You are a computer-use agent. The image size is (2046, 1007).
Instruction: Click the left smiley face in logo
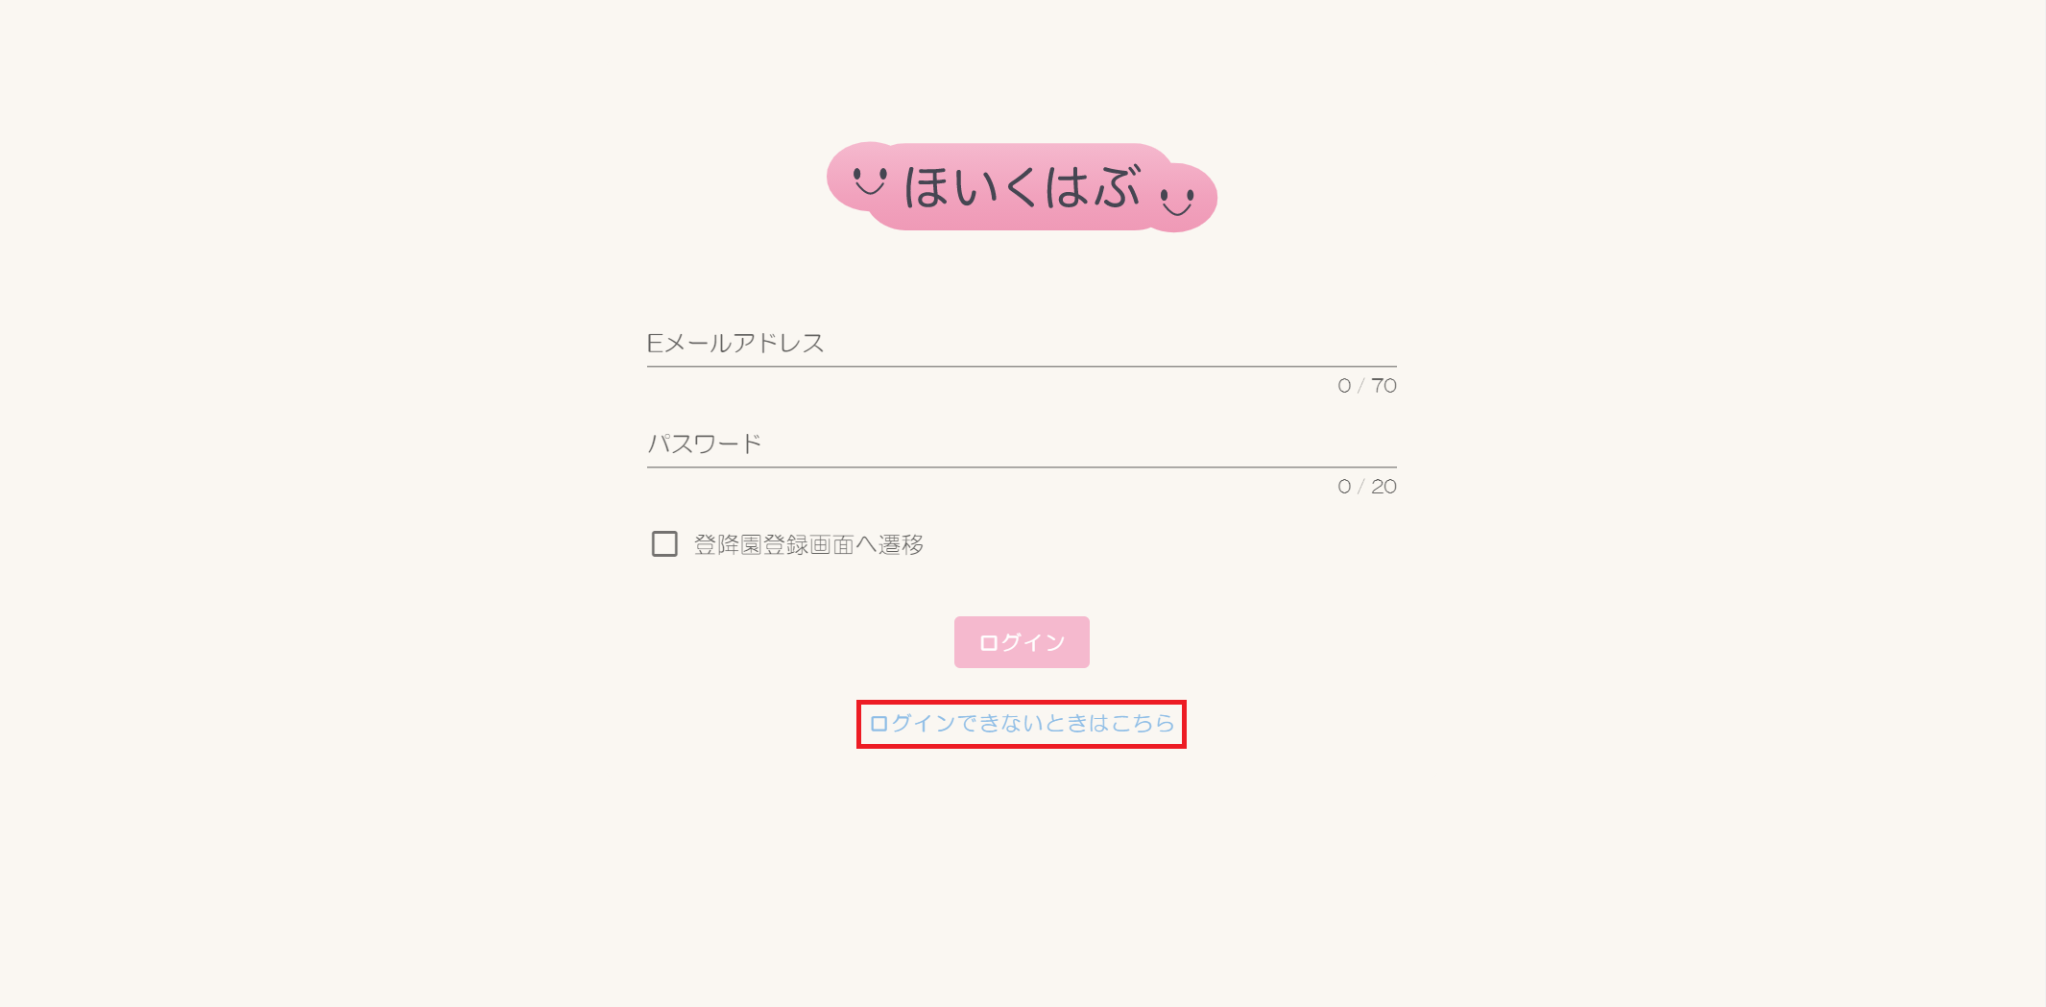[x=870, y=180]
